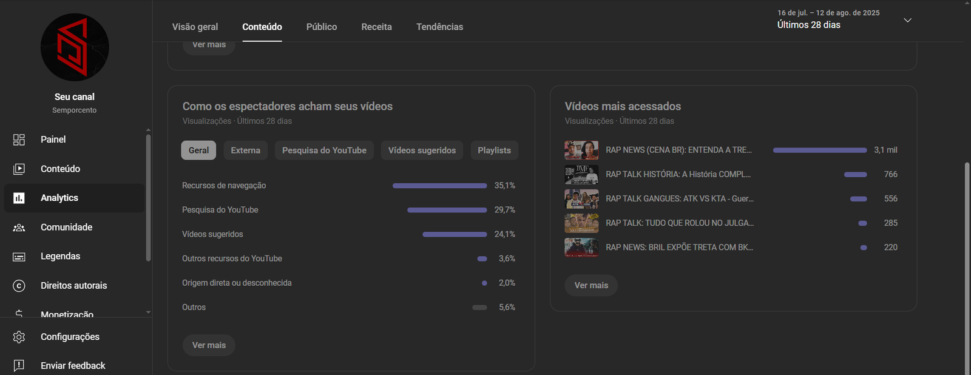Screen dimensions: 971x375
Task: Switch to the Público tab
Action: coord(321,27)
